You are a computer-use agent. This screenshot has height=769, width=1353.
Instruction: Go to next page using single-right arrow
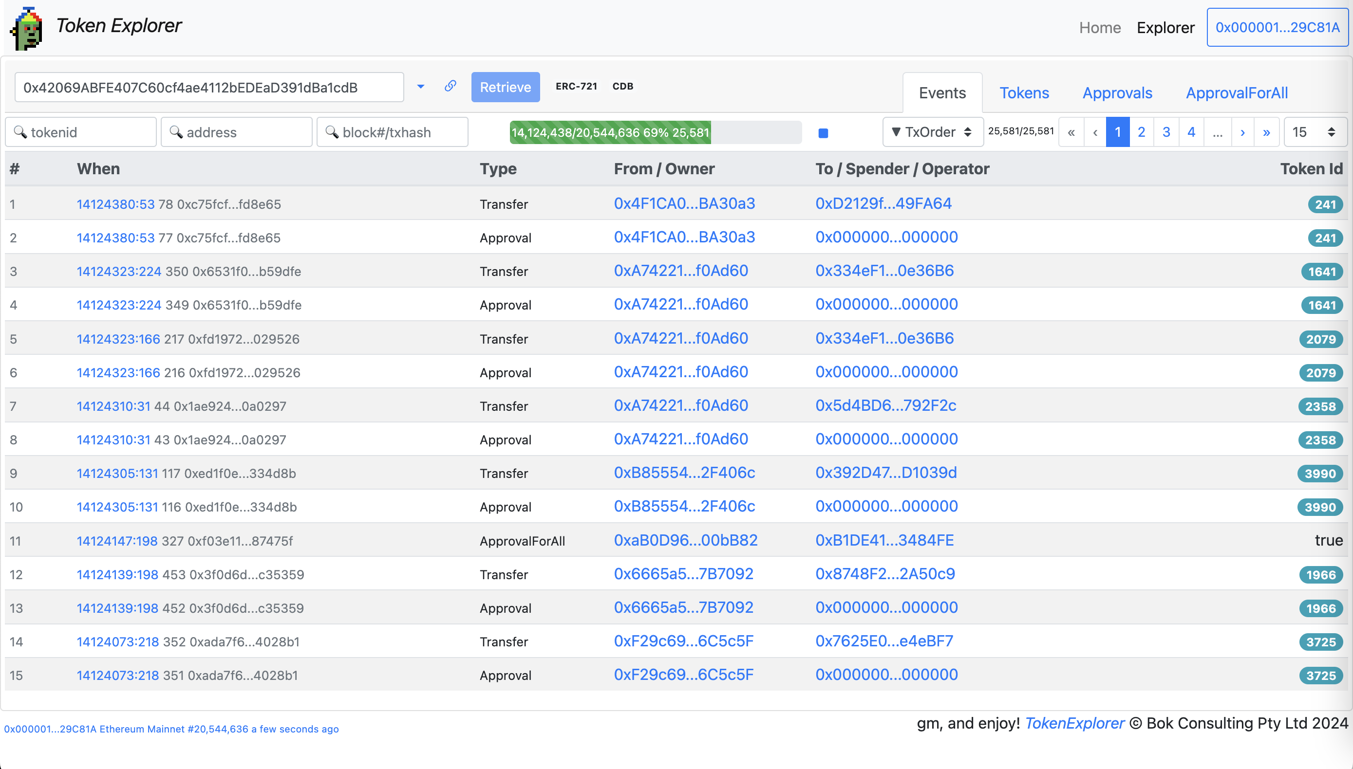(x=1242, y=132)
